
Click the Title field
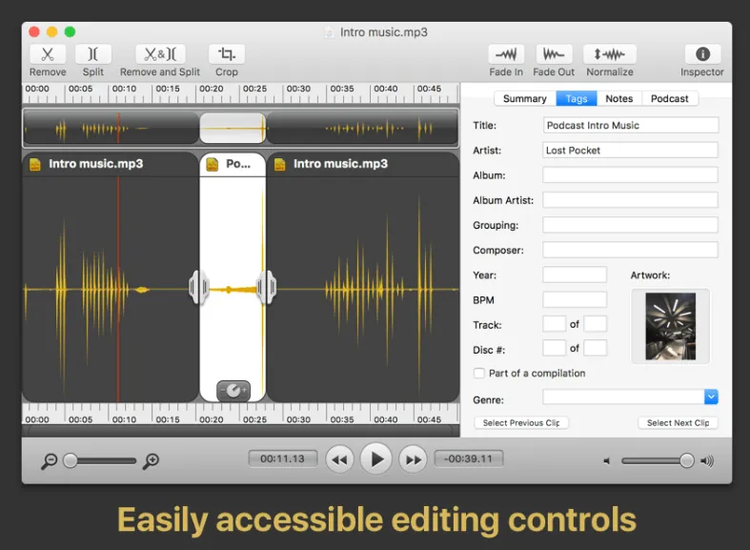(631, 125)
